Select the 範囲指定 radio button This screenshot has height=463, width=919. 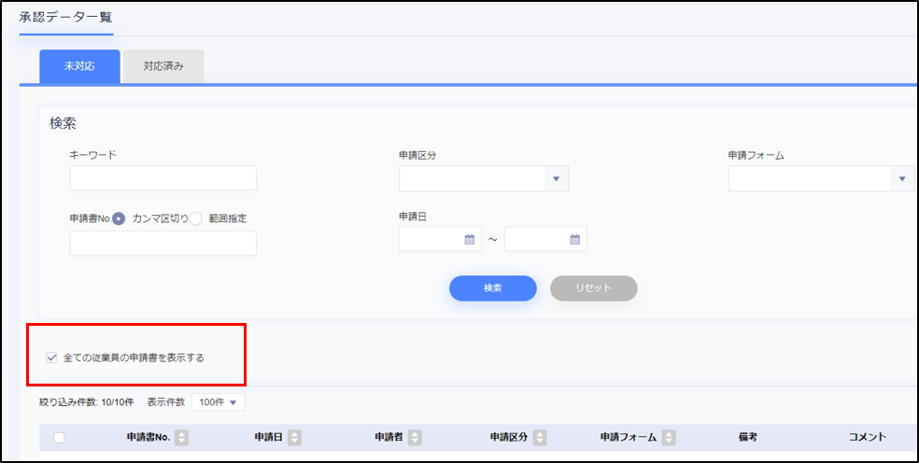tap(195, 218)
